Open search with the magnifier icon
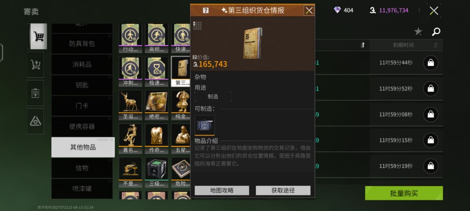This screenshot has width=470, height=211. 436,32
